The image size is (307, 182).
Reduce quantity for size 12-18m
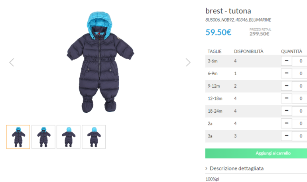[x=286, y=98]
